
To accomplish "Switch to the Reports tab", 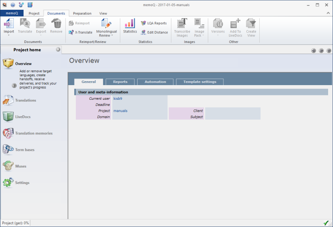I will [x=120, y=82].
